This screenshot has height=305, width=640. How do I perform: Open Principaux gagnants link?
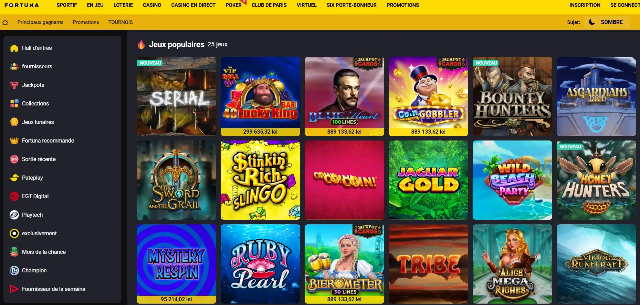(x=40, y=22)
